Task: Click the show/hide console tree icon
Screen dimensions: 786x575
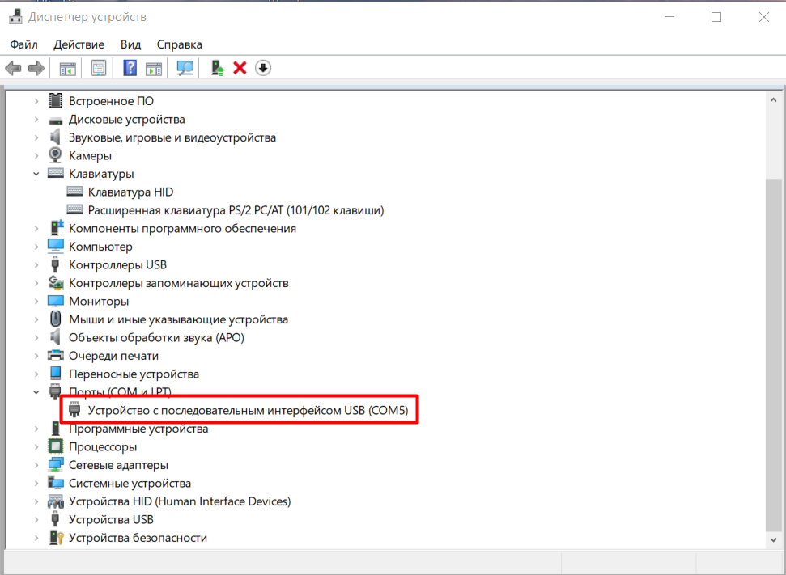Action: (x=68, y=68)
